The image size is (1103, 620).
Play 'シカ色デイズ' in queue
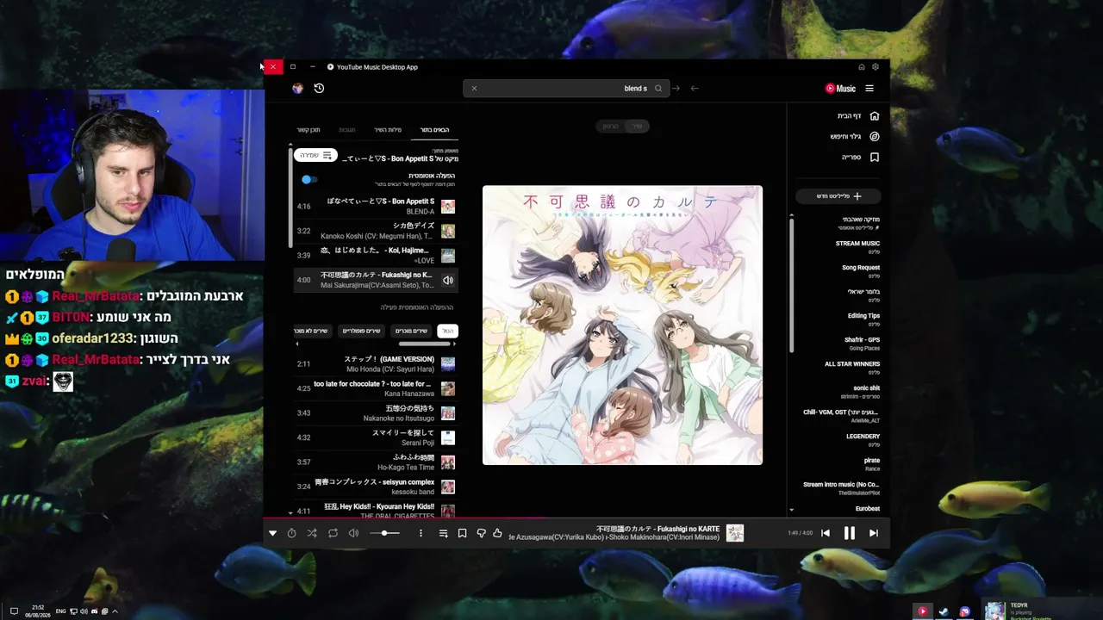(376, 231)
